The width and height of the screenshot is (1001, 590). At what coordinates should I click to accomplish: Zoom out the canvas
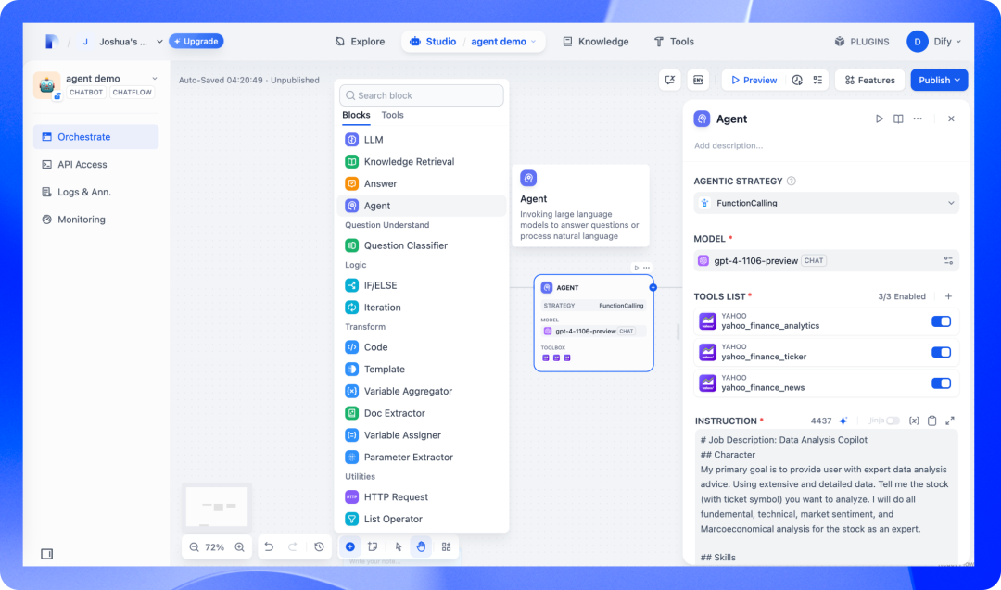click(194, 547)
